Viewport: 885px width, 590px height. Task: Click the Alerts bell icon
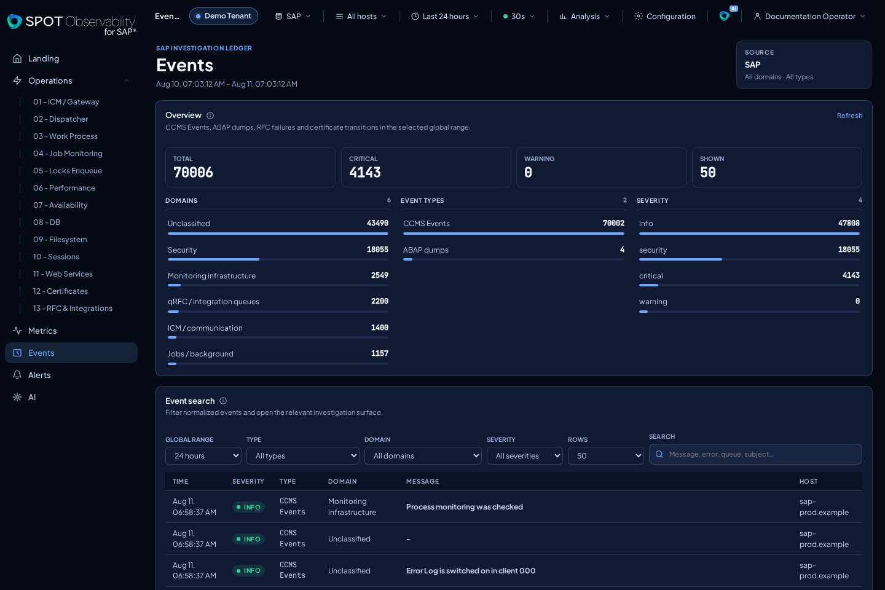click(x=17, y=375)
